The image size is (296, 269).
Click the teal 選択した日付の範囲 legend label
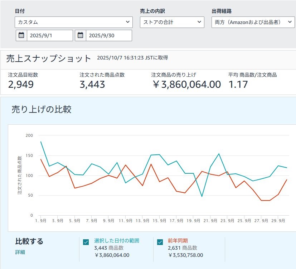pos(116,241)
